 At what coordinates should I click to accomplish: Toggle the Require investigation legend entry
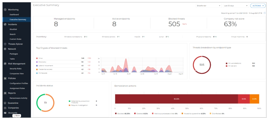77,105
